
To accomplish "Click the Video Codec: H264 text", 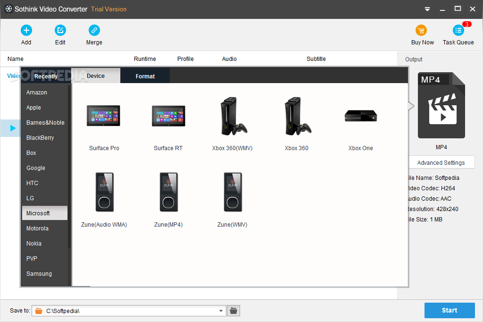I will [432, 188].
